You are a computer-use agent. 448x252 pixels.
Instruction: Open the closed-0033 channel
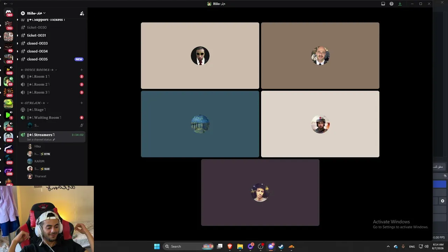[x=52, y=43]
